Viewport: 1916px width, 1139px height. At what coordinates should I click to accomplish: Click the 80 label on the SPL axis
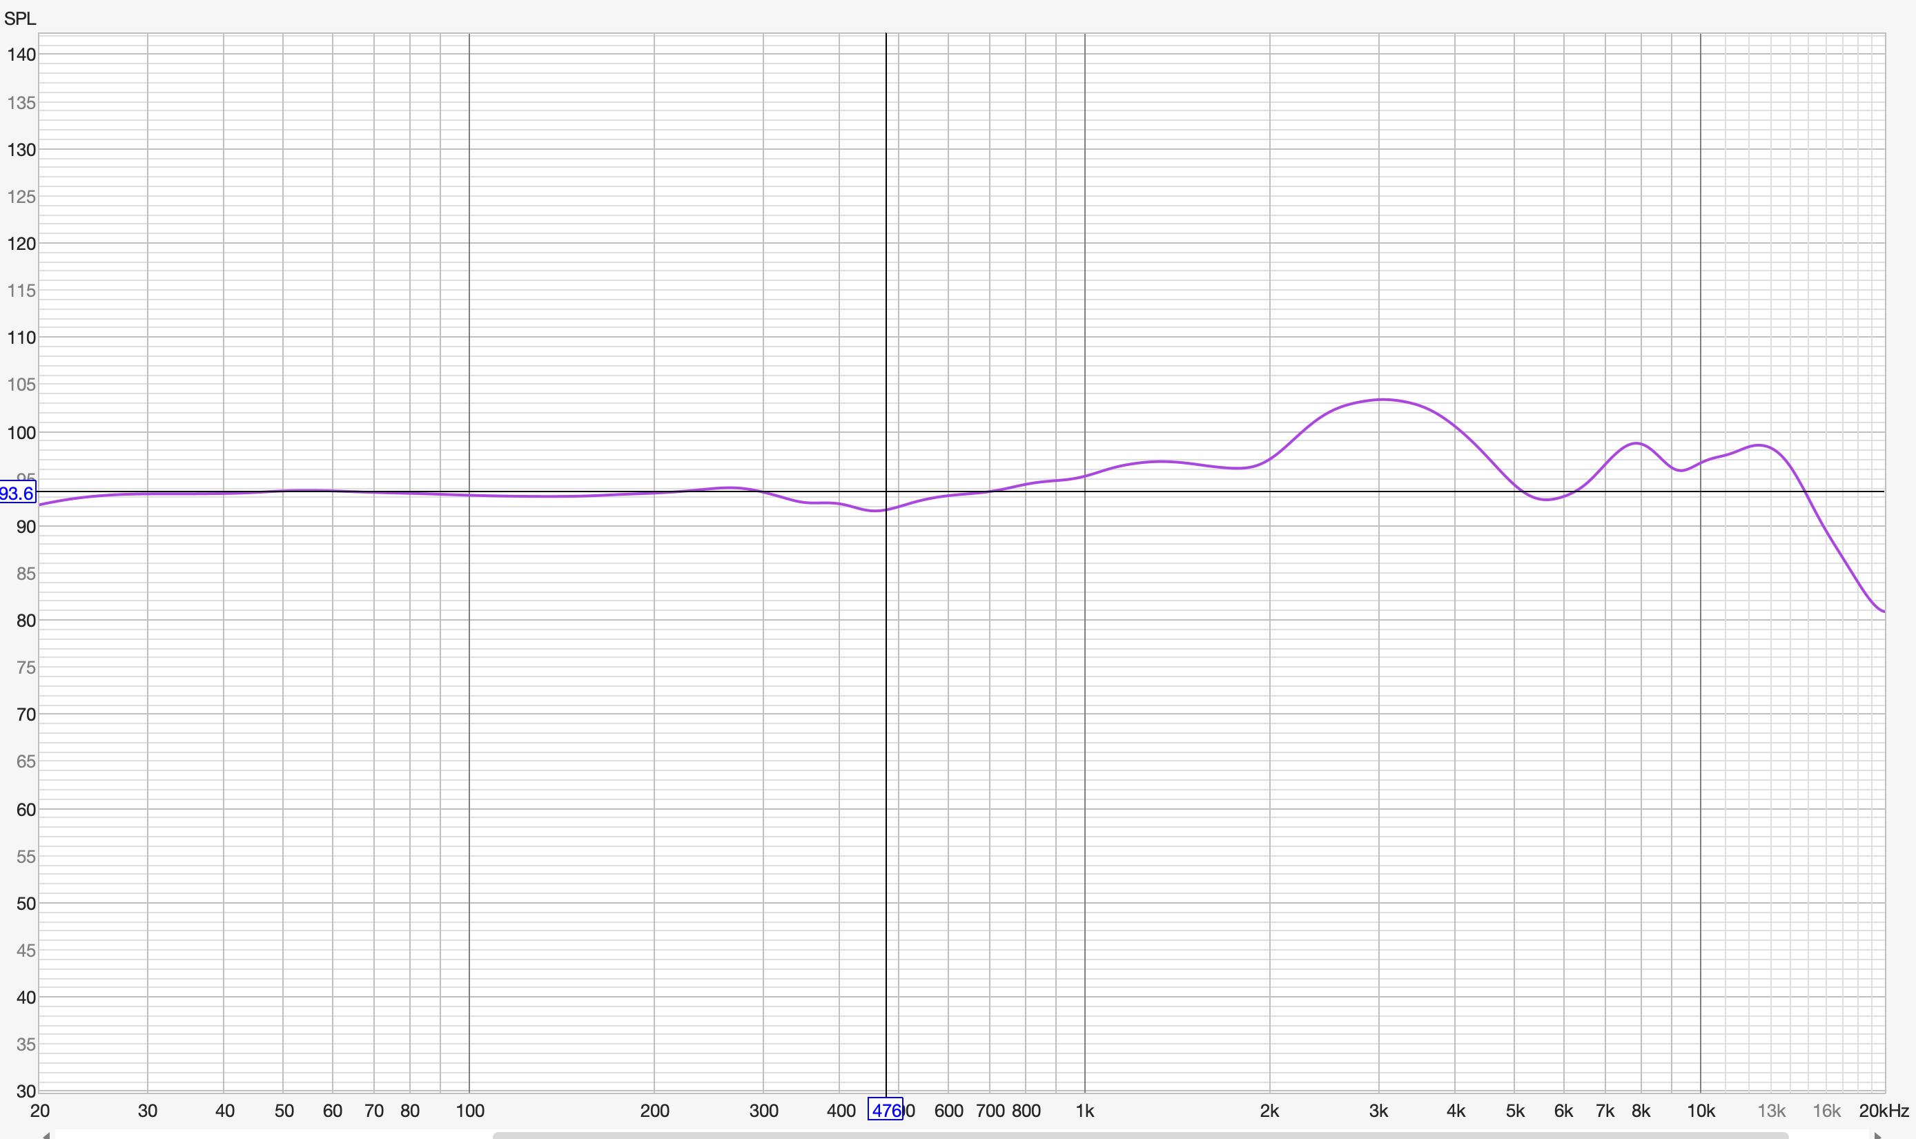[x=26, y=621]
